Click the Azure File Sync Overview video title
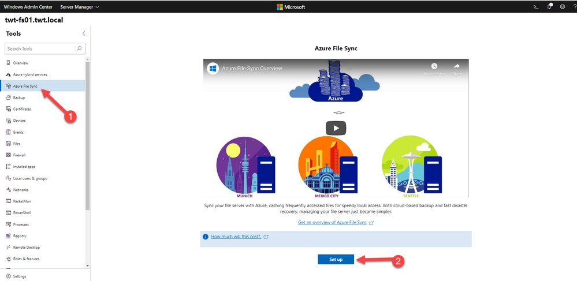The width and height of the screenshot is (577, 281). pyautogui.click(x=252, y=69)
